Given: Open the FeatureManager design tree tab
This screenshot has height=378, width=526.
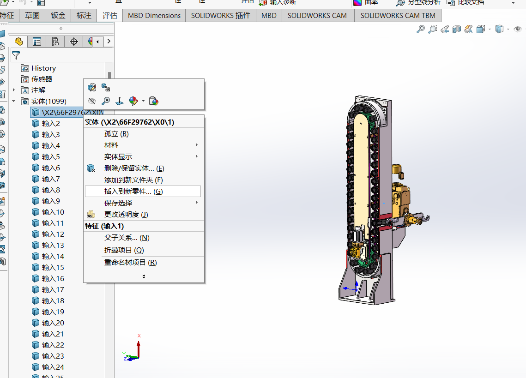Looking at the screenshot, I should pos(19,42).
